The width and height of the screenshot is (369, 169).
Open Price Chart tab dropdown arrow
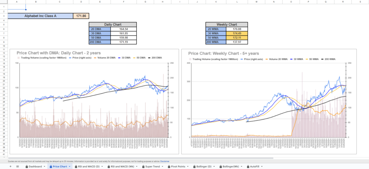(x=70, y=166)
